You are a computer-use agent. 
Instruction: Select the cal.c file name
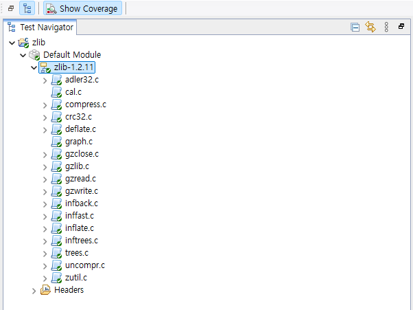(x=73, y=92)
